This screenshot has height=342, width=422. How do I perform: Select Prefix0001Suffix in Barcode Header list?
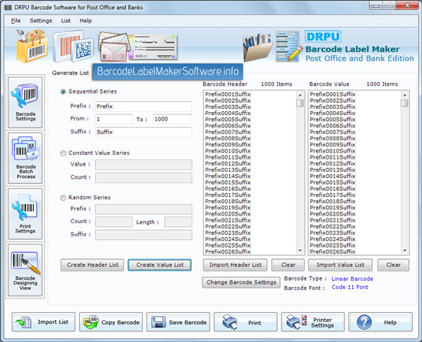point(228,94)
